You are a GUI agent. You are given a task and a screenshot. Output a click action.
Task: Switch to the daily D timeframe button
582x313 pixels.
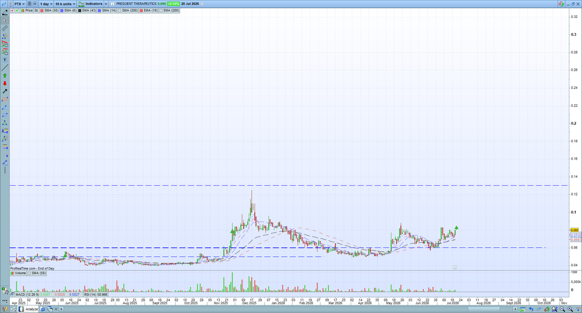[x=29, y=3]
